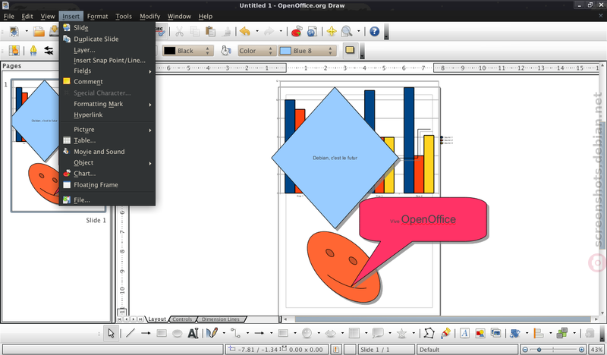The height and width of the screenshot is (355, 607).
Task: Expand the Fields submenu
Action: pyautogui.click(x=107, y=71)
